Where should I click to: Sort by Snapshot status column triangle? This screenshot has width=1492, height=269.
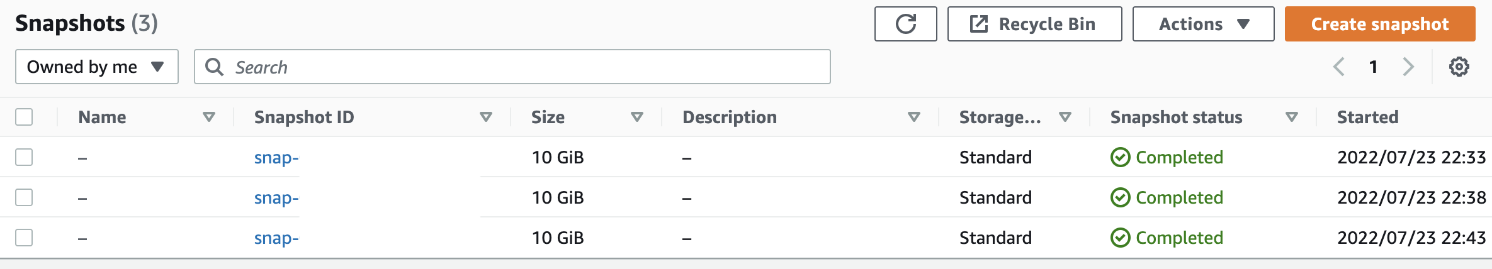click(1292, 117)
